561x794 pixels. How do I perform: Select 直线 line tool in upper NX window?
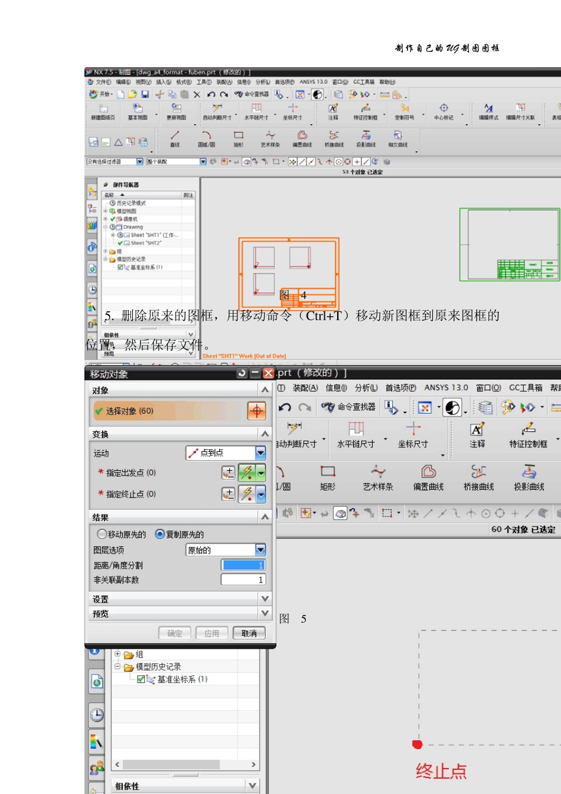pos(175,139)
